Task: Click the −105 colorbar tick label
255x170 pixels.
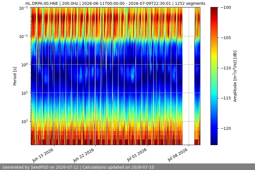Action: [x=226, y=38]
